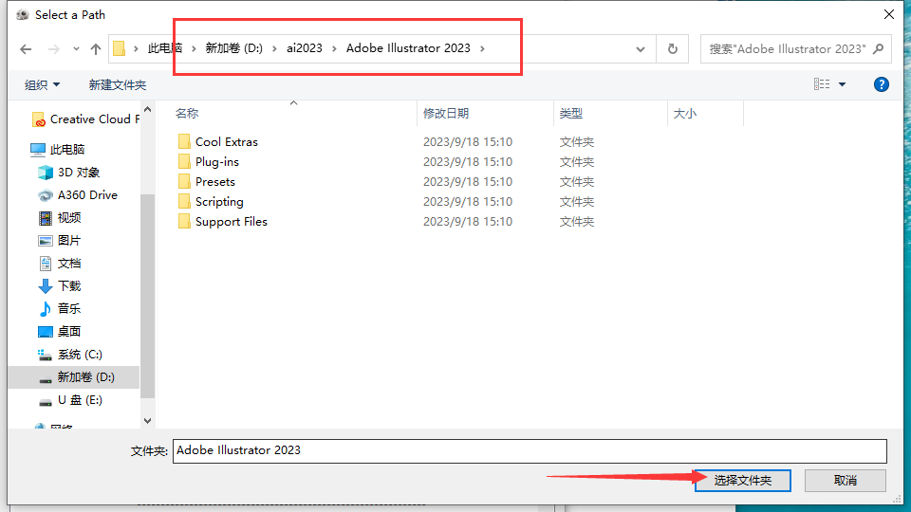This screenshot has width=911, height=512.
Task: Click the Back navigation arrow
Action: pyautogui.click(x=26, y=49)
